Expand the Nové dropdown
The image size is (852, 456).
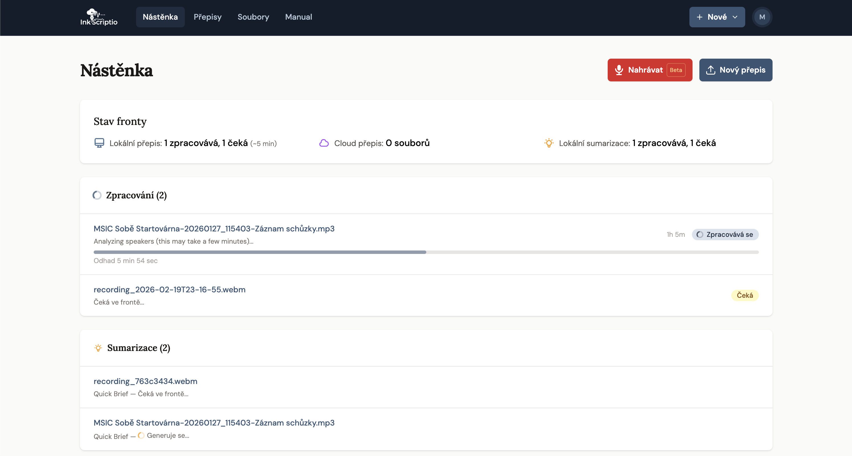[x=716, y=17]
